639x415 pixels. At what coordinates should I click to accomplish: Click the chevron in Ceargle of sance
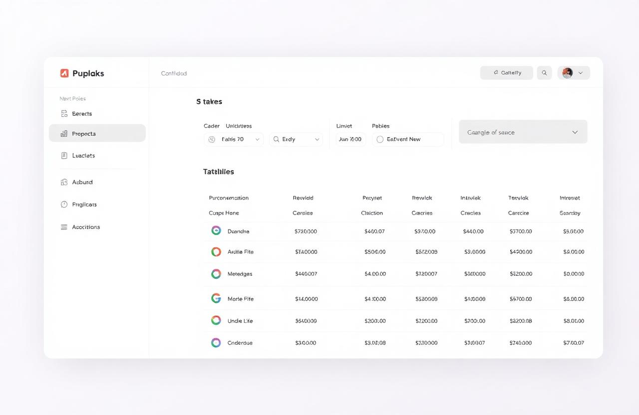[x=575, y=132]
